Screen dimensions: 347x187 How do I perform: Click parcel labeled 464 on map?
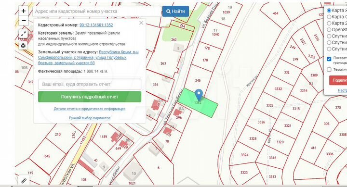point(276,13)
